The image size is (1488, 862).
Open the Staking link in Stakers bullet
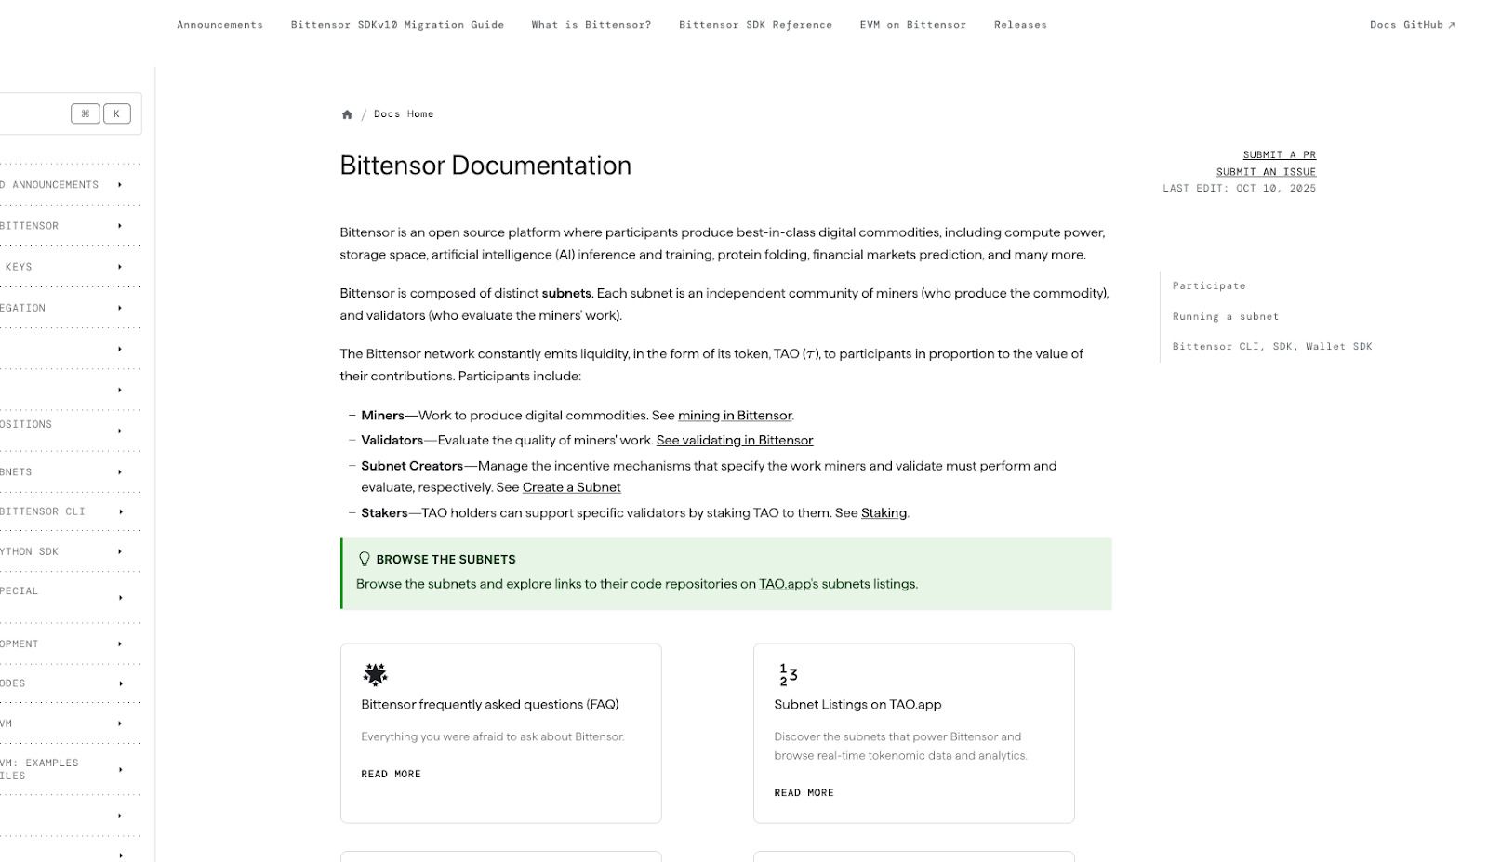tap(883, 513)
